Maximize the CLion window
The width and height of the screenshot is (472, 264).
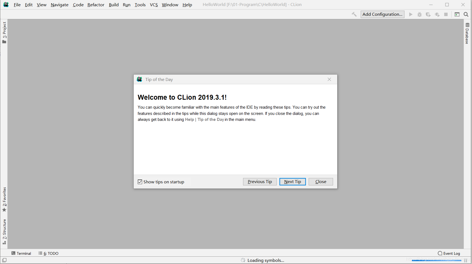pyautogui.click(x=447, y=5)
